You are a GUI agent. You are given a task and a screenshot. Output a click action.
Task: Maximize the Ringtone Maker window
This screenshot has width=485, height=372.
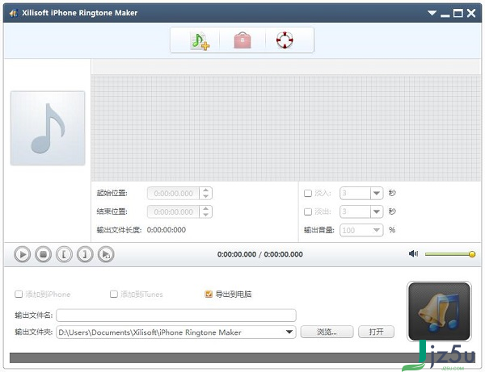458,13
